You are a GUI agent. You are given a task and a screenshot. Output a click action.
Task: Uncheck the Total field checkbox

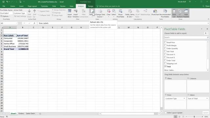point(165,66)
